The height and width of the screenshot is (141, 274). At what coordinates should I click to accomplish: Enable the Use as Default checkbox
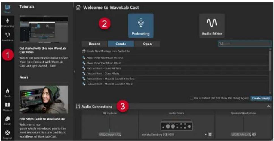pyautogui.click(x=191, y=98)
